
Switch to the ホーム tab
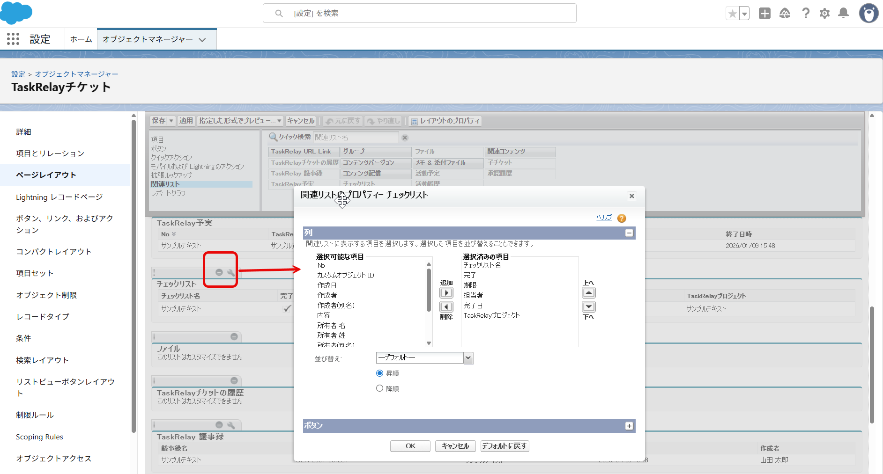81,39
